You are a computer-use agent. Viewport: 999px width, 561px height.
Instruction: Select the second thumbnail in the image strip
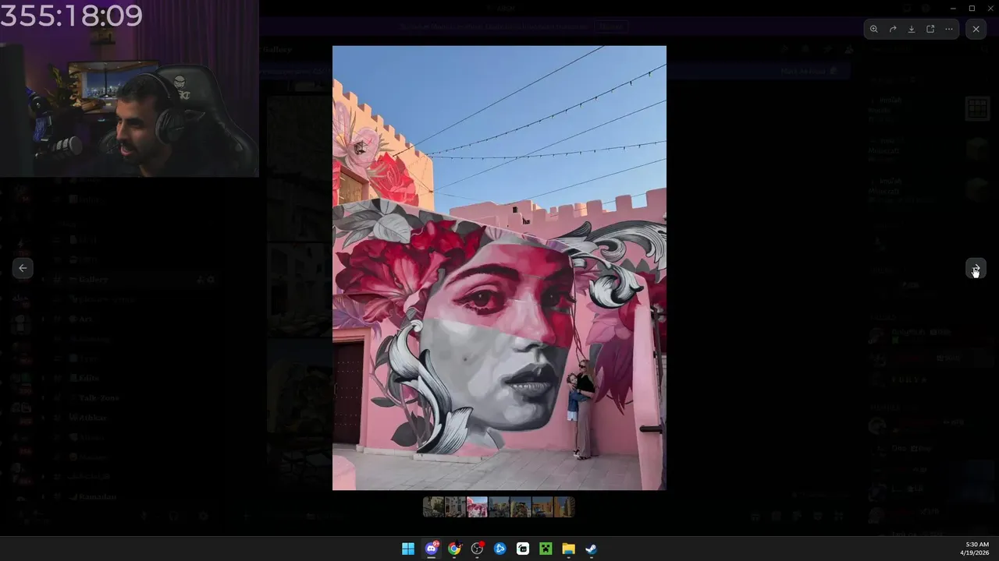click(x=455, y=507)
